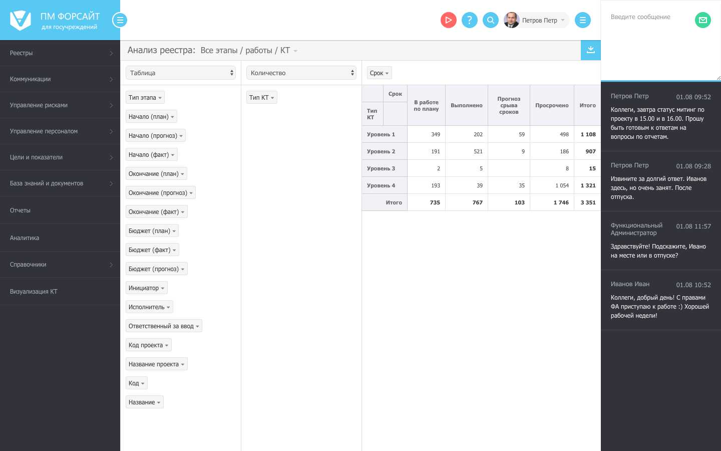The image size is (721, 451).
Task: Toggle the sidebar collapse hamburger icon
Action: click(x=120, y=20)
